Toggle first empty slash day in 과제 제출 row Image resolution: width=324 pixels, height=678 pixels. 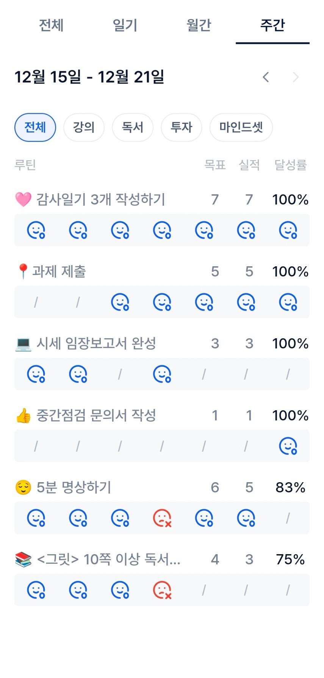click(36, 302)
